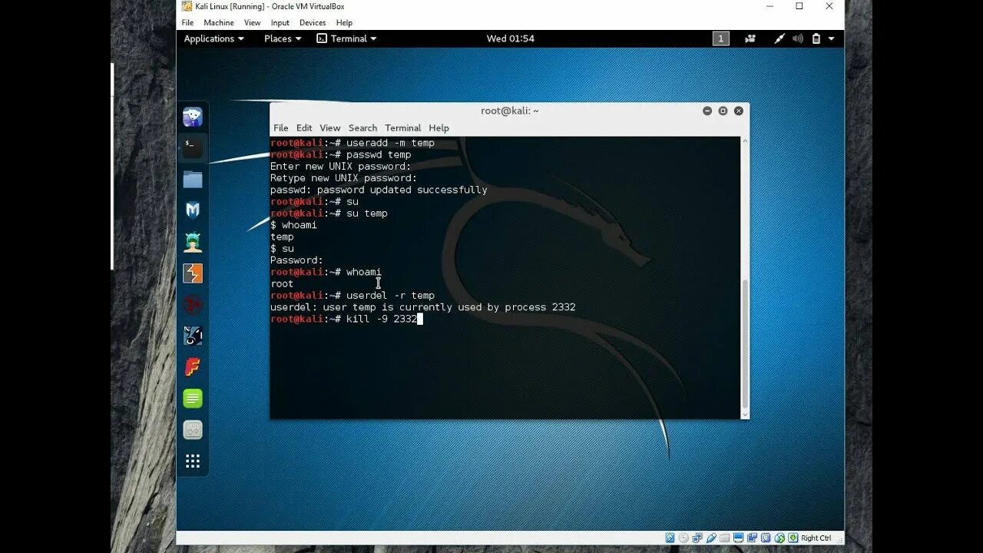Launch the red Maltego dock icon
The image size is (983, 553).
coord(193,305)
